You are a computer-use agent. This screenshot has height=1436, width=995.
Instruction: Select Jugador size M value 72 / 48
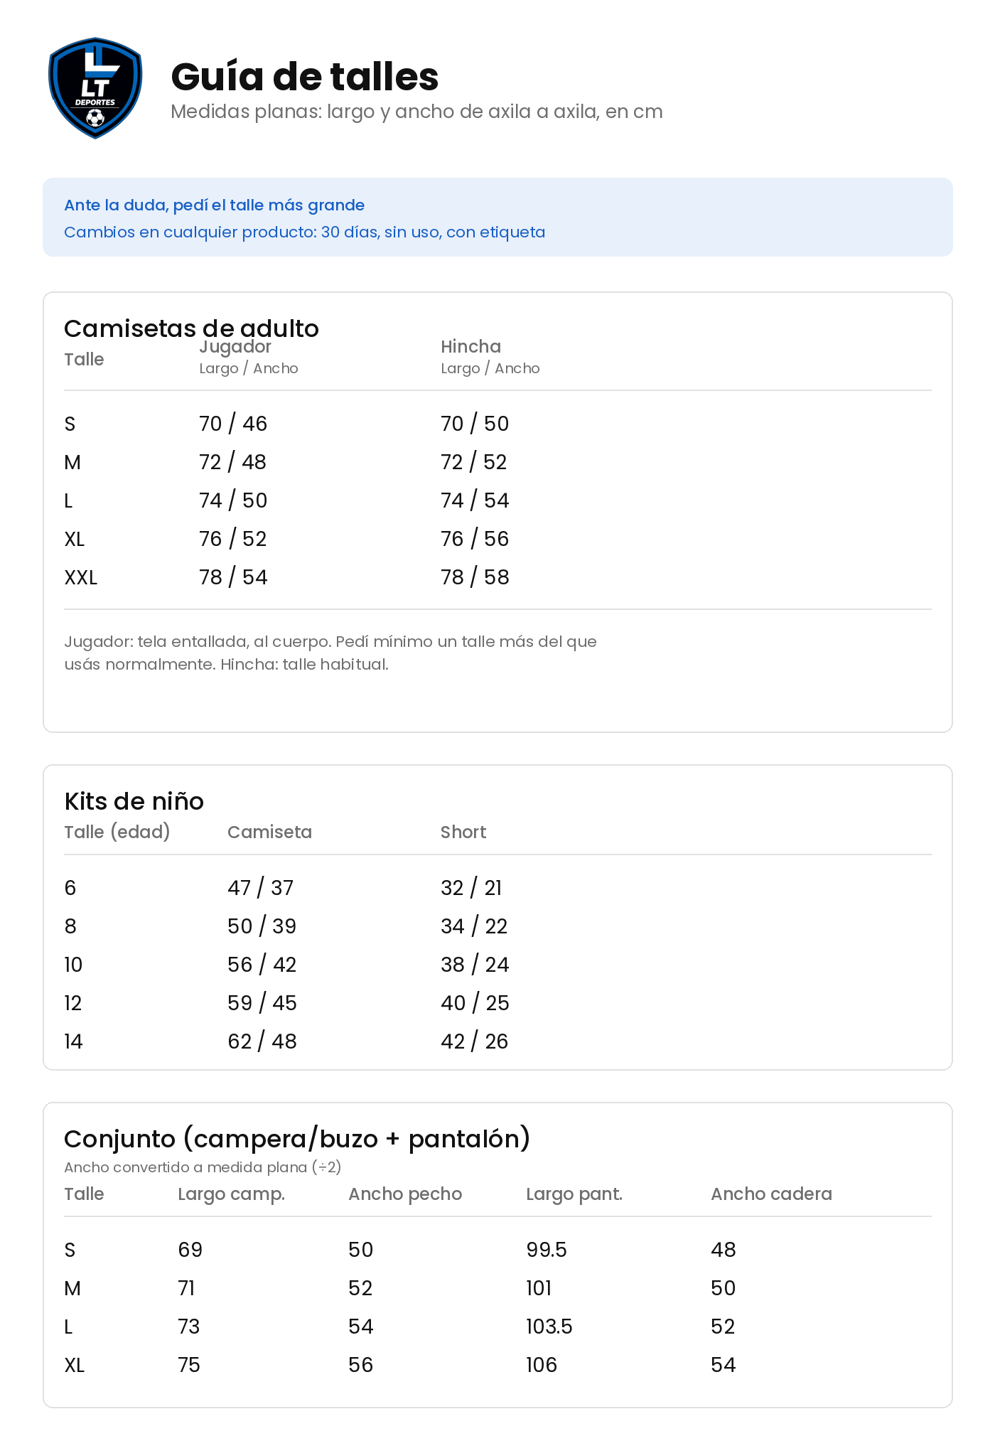(x=232, y=462)
